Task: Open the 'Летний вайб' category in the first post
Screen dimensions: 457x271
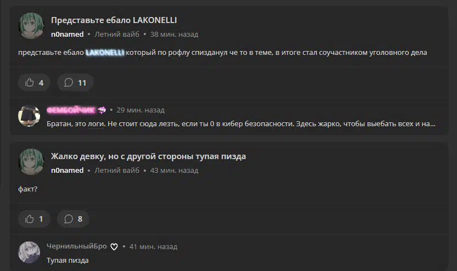Action: click(117, 35)
